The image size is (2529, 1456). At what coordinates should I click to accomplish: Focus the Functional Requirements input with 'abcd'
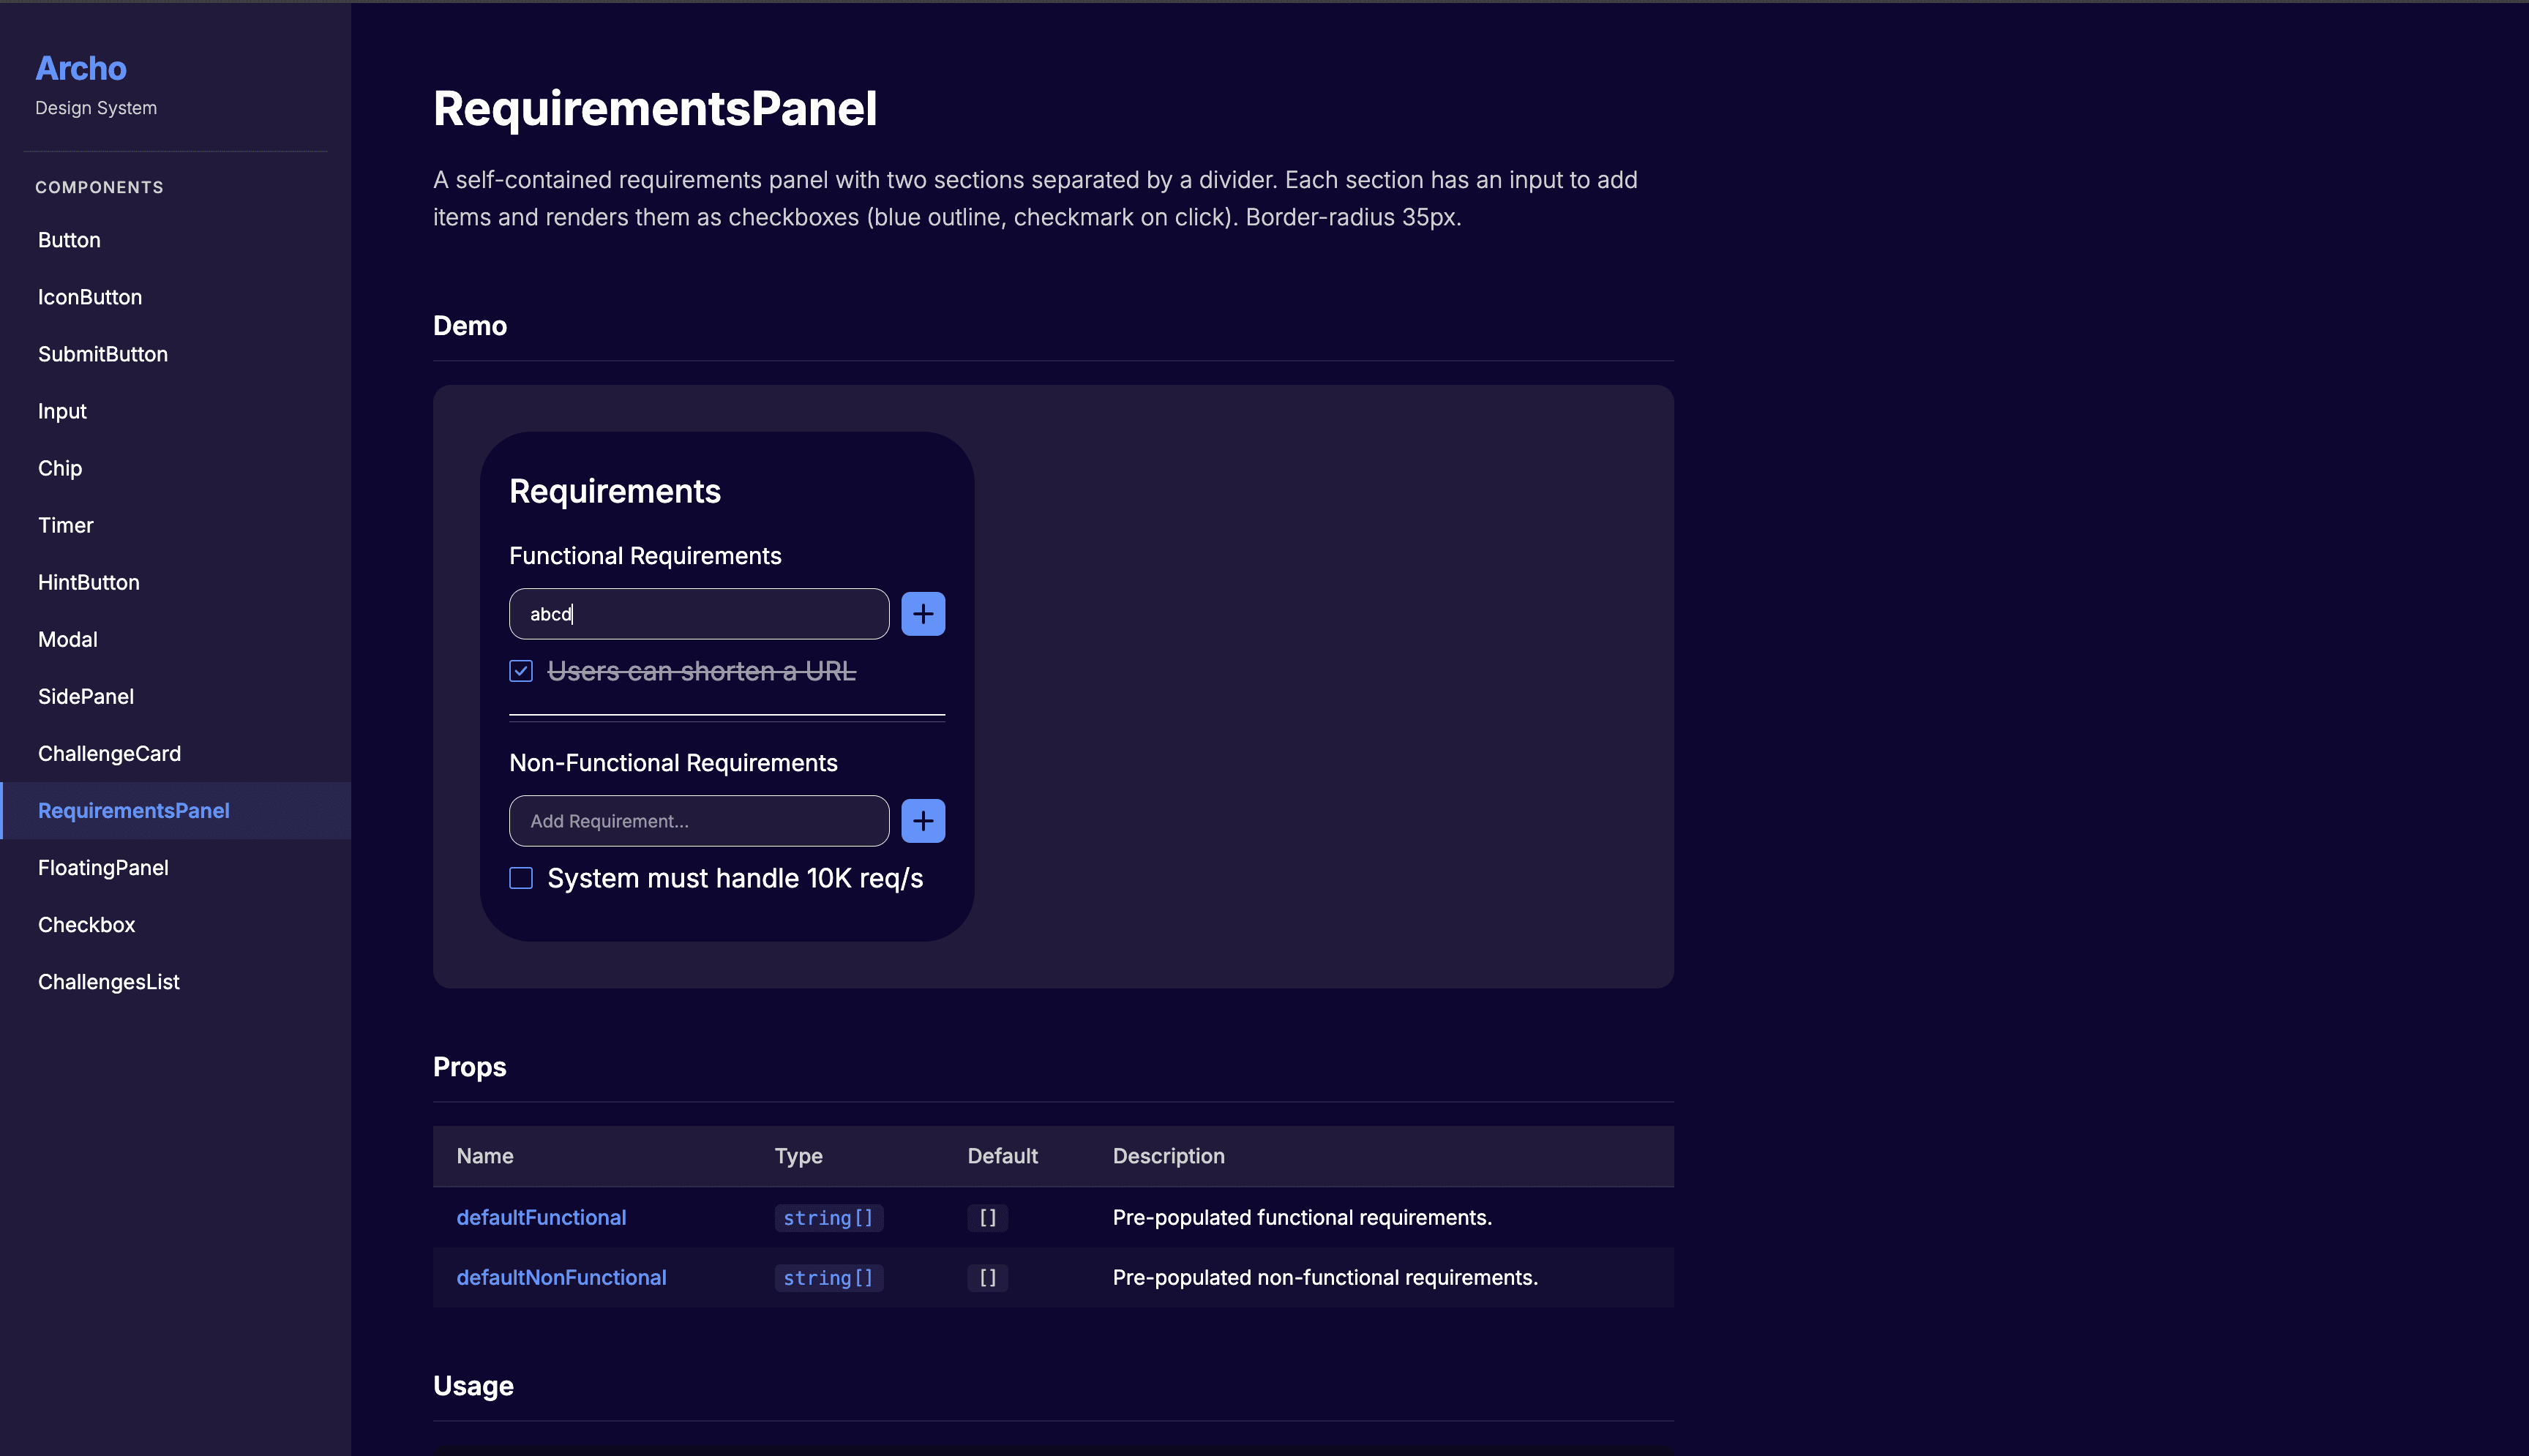698,614
